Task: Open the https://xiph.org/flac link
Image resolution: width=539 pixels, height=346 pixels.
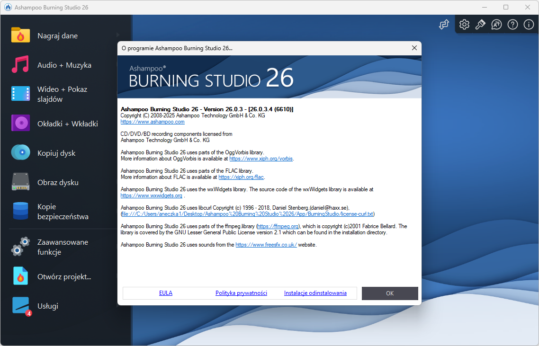Action: pyautogui.click(x=241, y=177)
